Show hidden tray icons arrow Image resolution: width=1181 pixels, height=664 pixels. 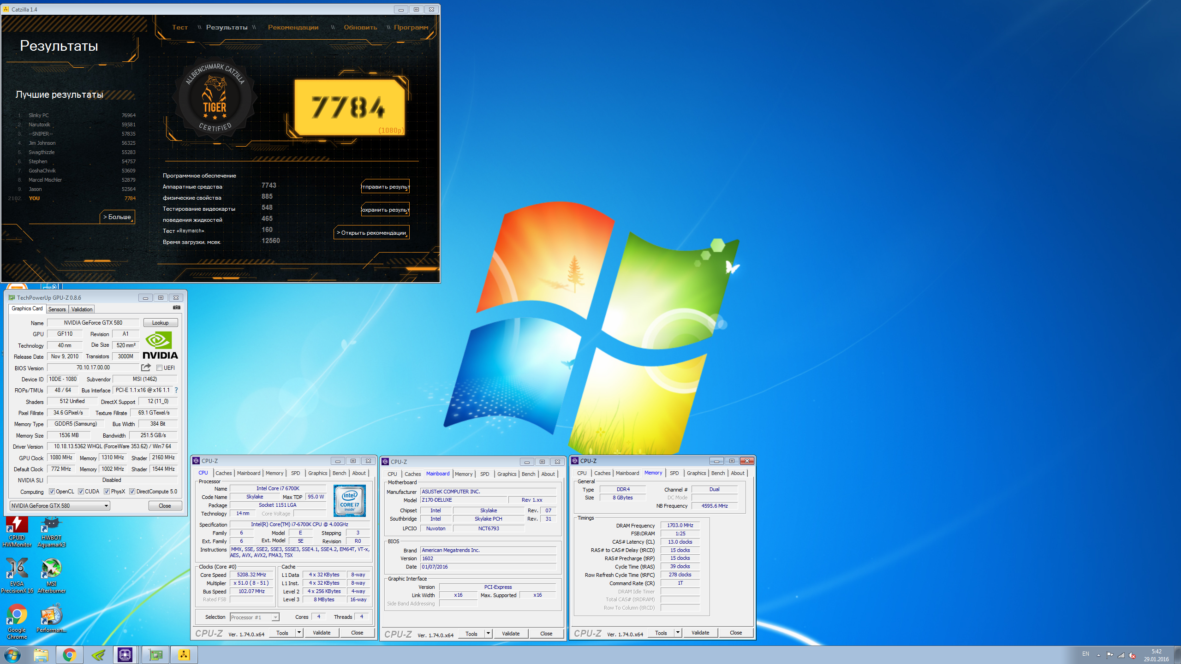(x=1098, y=655)
